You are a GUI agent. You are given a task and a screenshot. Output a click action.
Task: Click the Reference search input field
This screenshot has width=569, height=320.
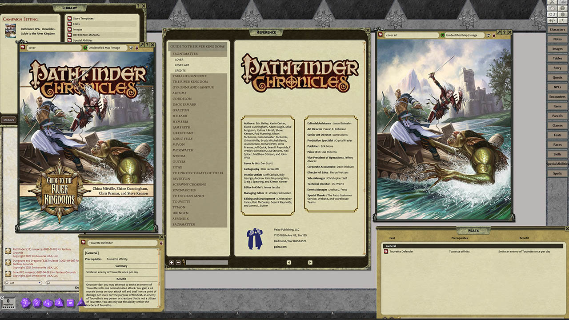point(207,262)
